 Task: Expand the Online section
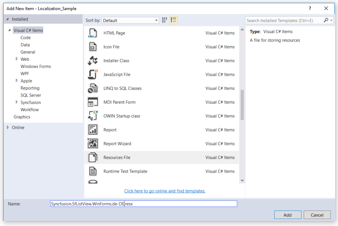tap(8, 127)
